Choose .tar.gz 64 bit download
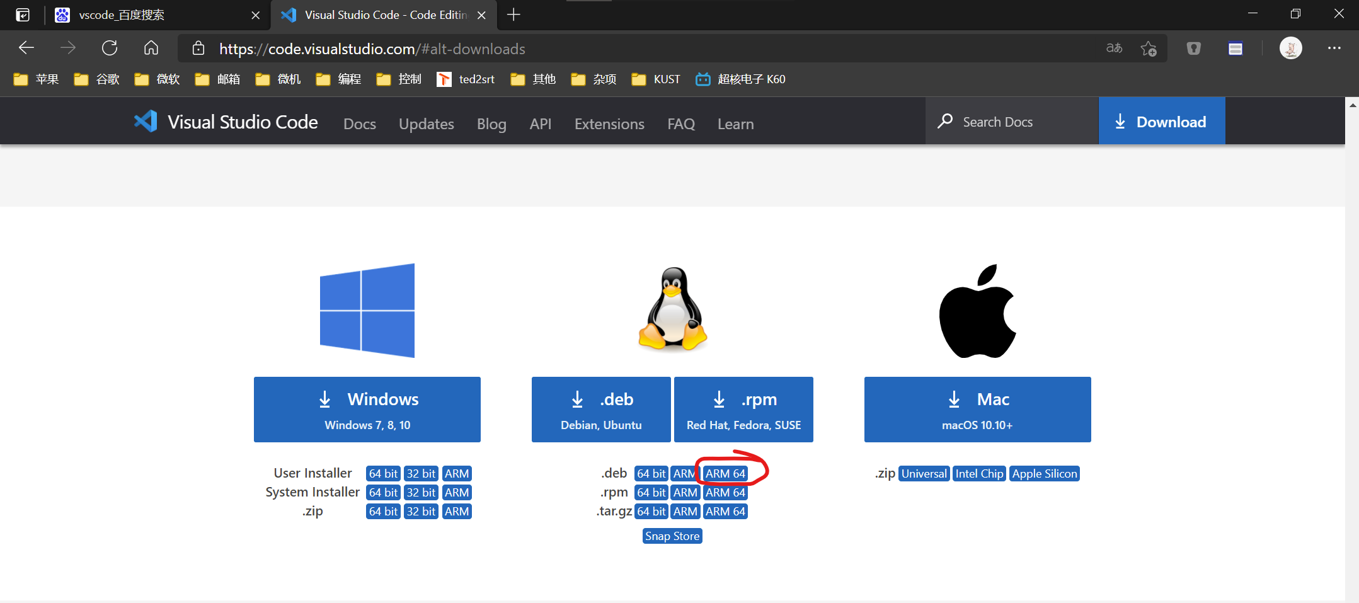Image resolution: width=1359 pixels, height=603 pixels. (x=651, y=512)
